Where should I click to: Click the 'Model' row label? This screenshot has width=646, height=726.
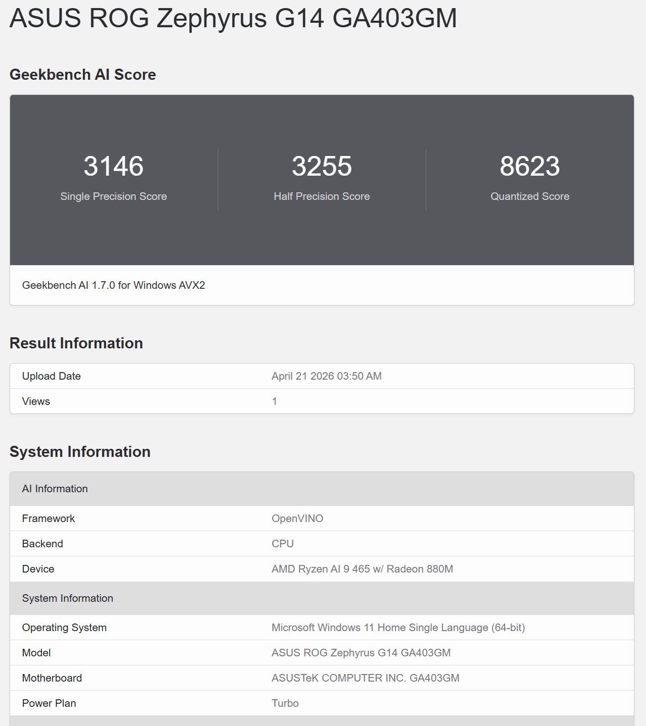pos(36,653)
